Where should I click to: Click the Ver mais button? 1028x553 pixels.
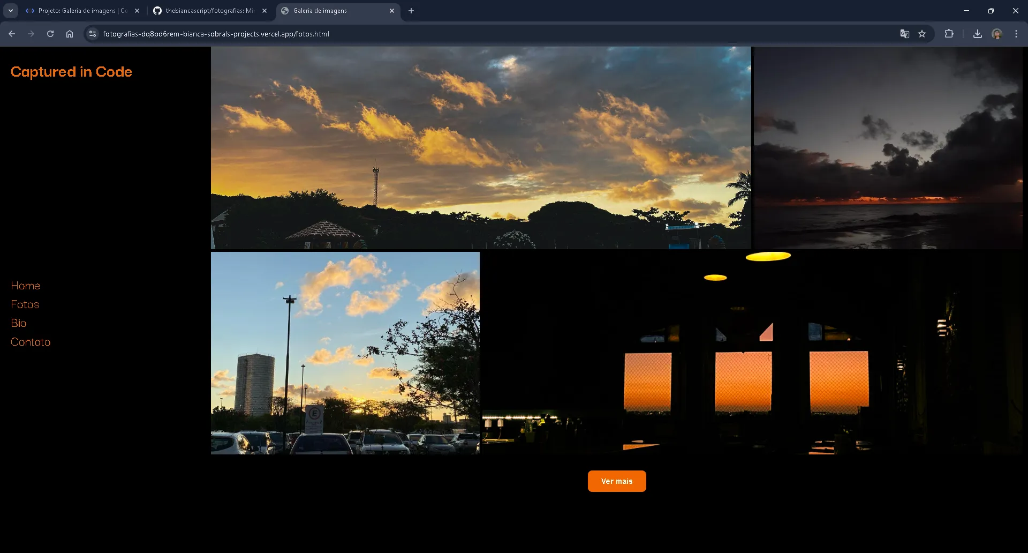617,481
